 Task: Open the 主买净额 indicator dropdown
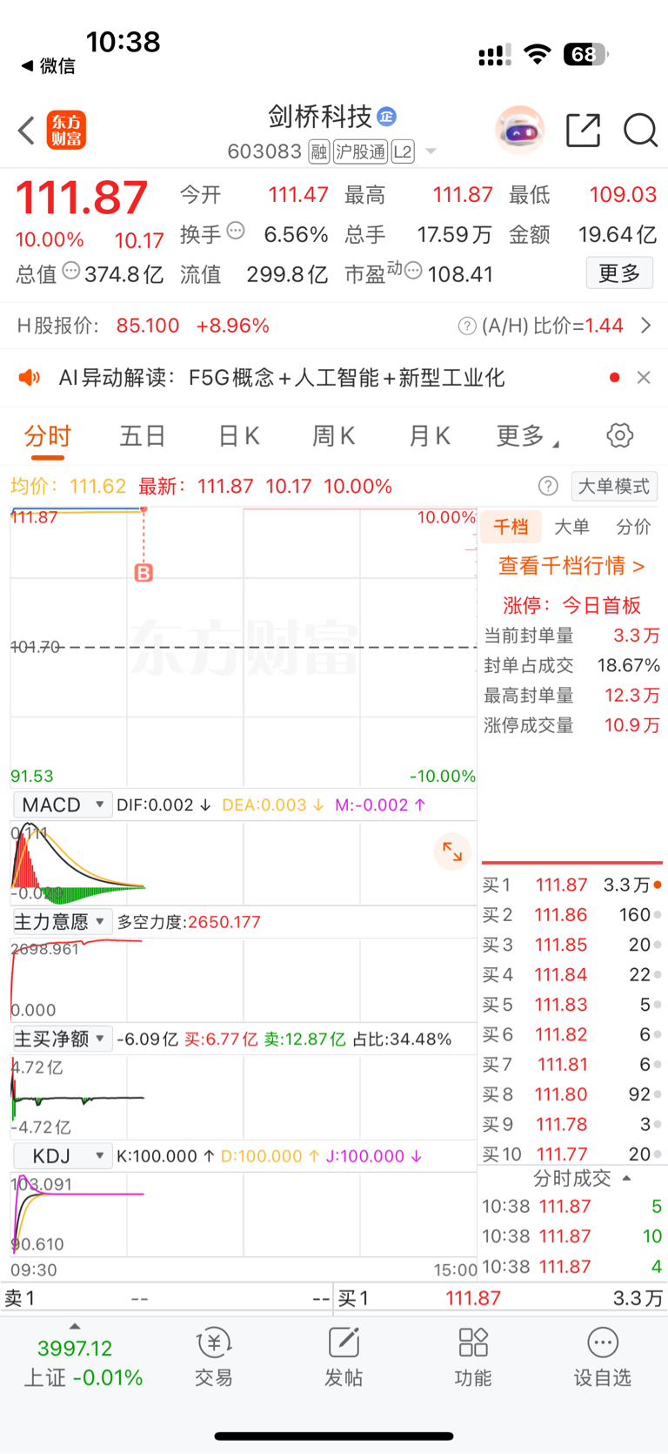[62, 1039]
